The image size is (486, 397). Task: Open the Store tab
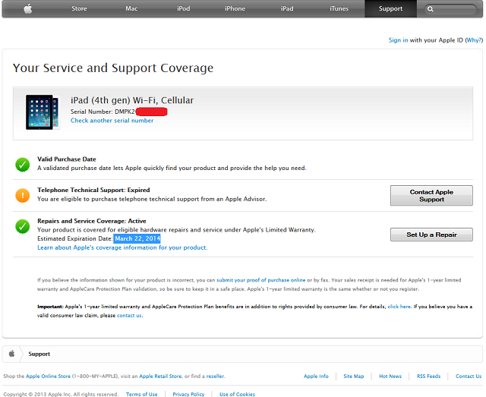(x=79, y=8)
